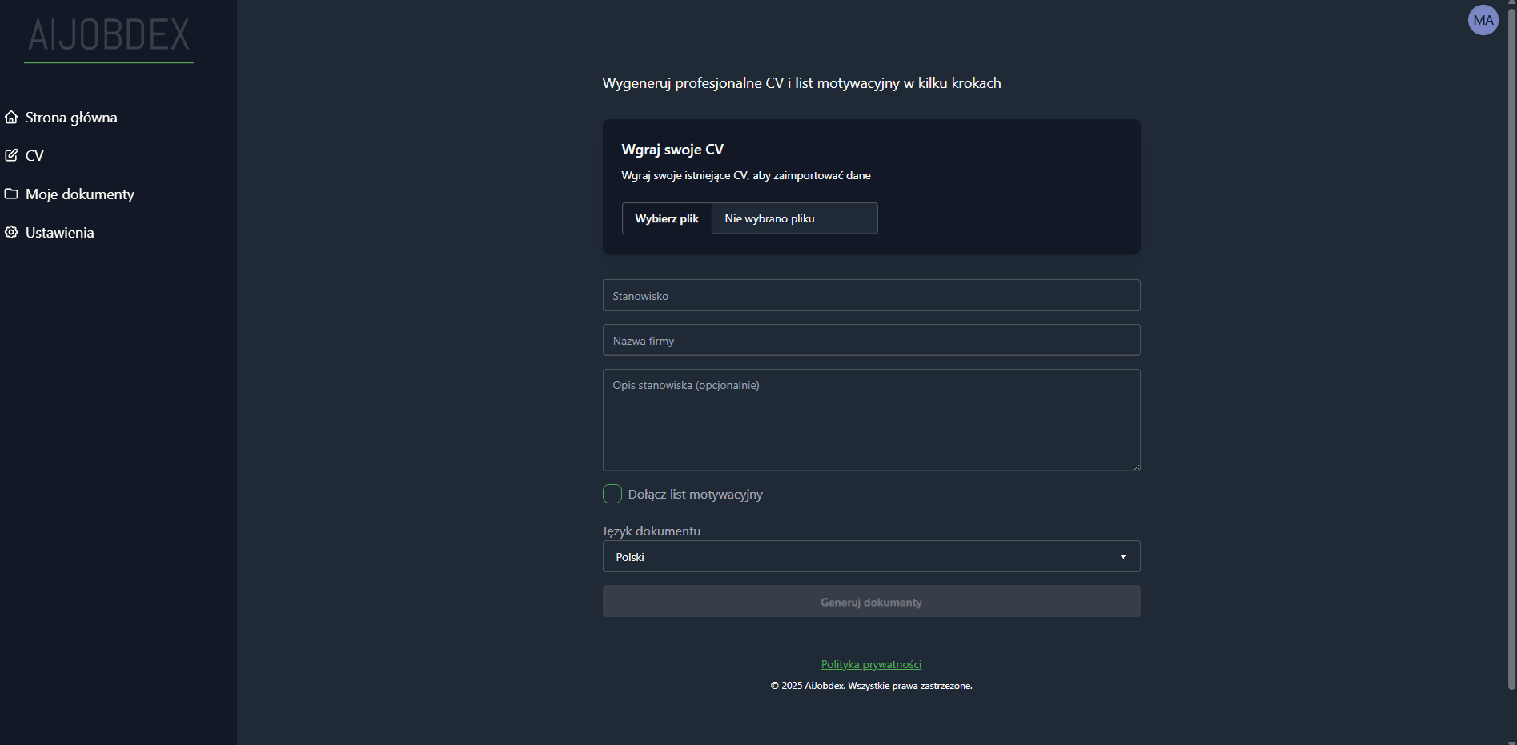Click the folder icon beside Moje dokumenty
The height and width of the screenshot is (745, 1517).
[x=11, y=194]
